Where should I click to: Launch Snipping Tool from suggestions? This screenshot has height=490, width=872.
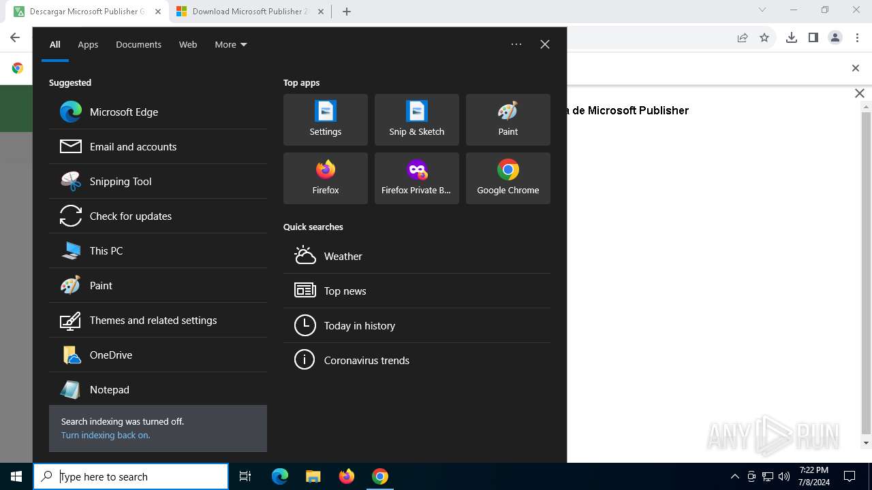pos(158,181)
